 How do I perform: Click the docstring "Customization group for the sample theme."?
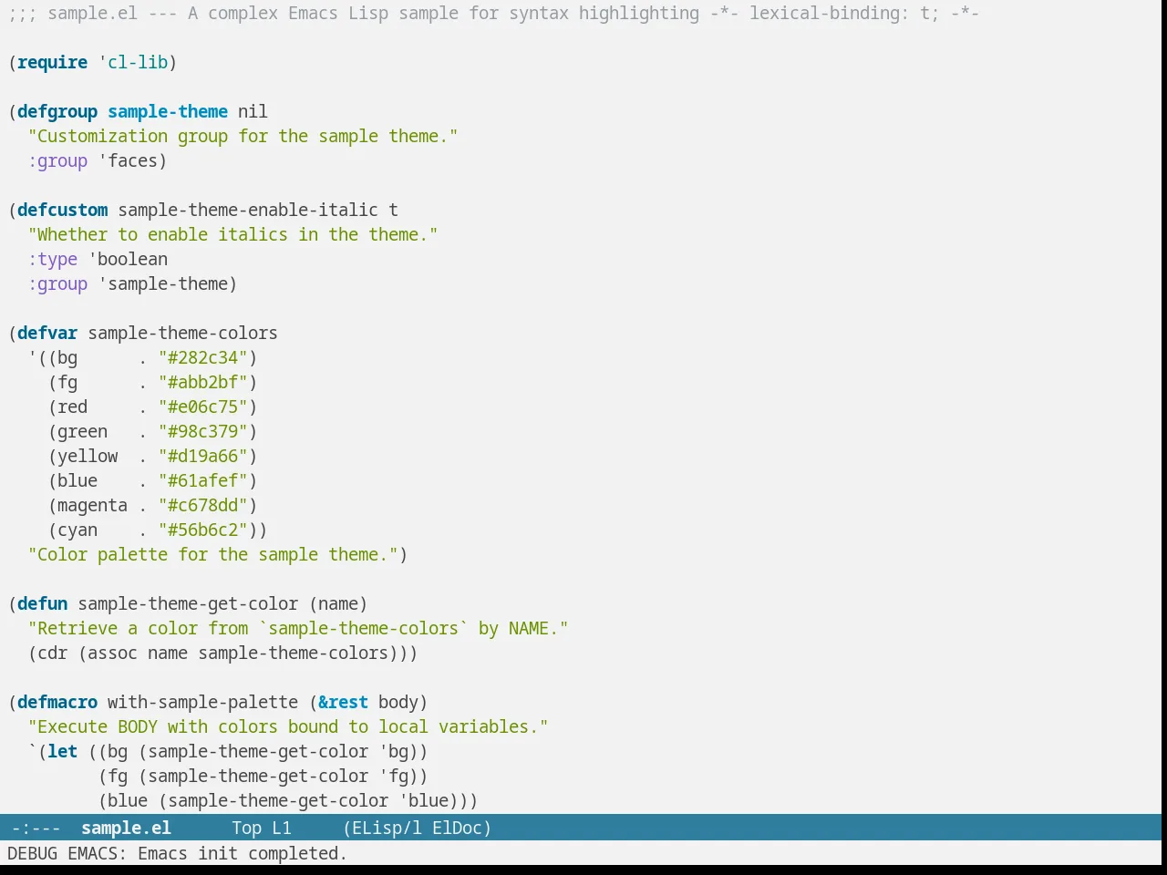point(243,136)
